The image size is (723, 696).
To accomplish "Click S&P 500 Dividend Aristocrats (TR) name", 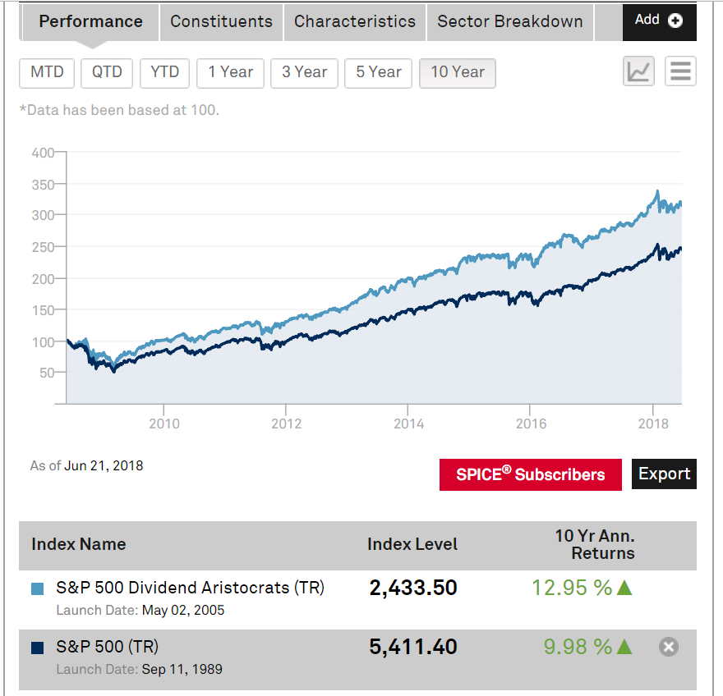I will 190,588.
